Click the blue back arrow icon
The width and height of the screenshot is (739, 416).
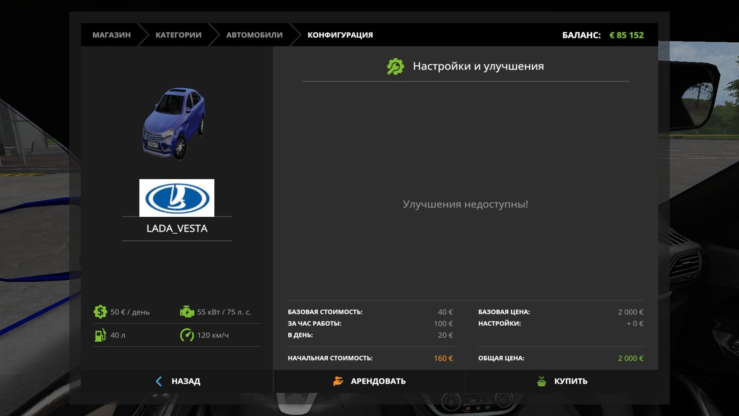coord(159,381)
